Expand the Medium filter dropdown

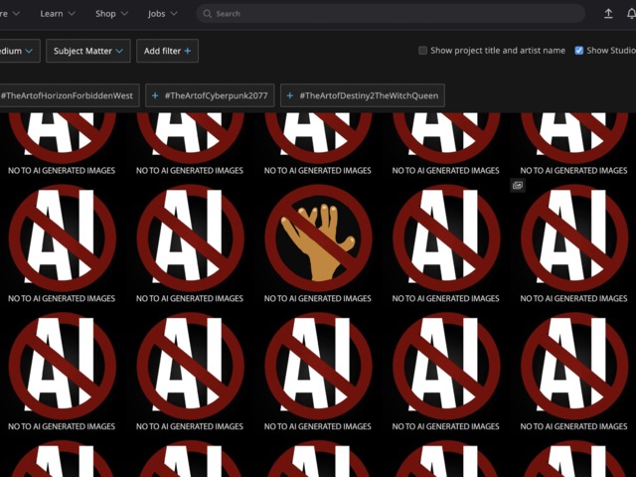coord(18,51)
